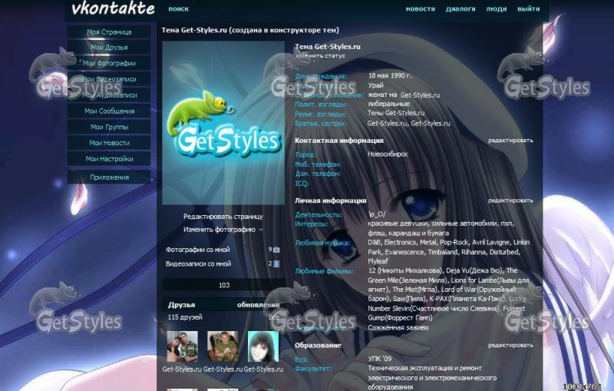614x391 pixels.
Task: Click редактировать next to Контактная информация
Action: pyautogui.click(x=510, y=141)
